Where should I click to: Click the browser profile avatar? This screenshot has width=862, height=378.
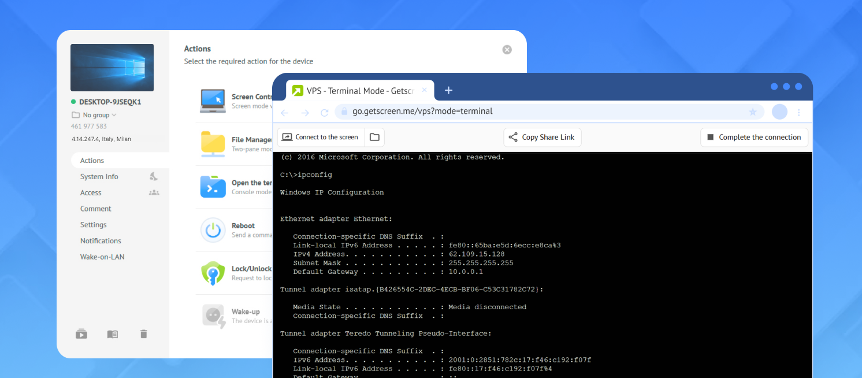coord(780,112)
